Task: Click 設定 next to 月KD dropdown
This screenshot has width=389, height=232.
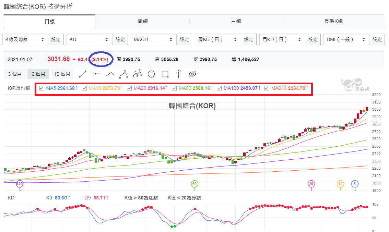Action: click(313, 39)
